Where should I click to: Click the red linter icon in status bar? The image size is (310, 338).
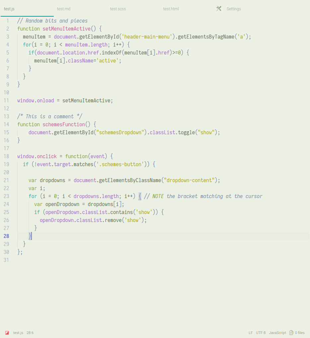[x=7, y=333]
